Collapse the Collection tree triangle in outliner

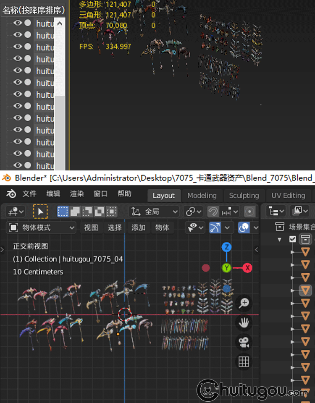point(280,239)
